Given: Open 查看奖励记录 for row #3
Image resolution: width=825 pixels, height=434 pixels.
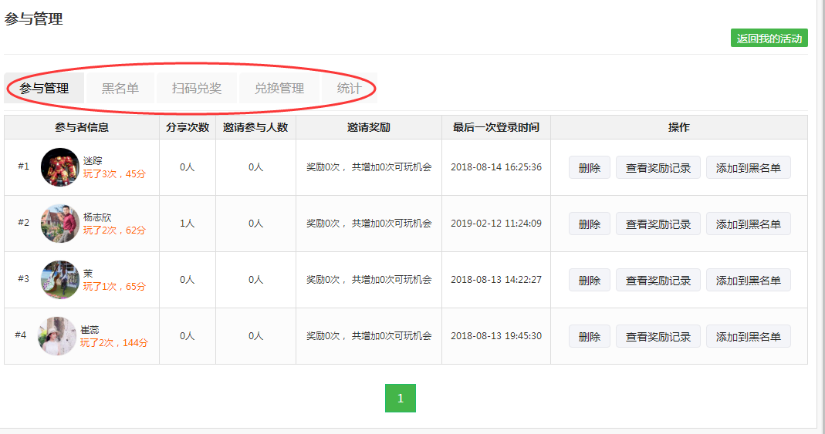Looking at the screenshot, I should pos(658,281).
